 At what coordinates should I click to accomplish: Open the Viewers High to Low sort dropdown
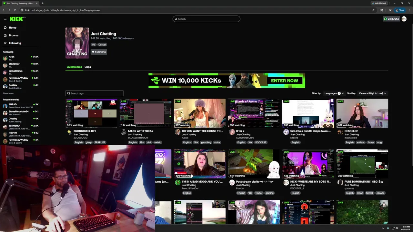[372, 93]
